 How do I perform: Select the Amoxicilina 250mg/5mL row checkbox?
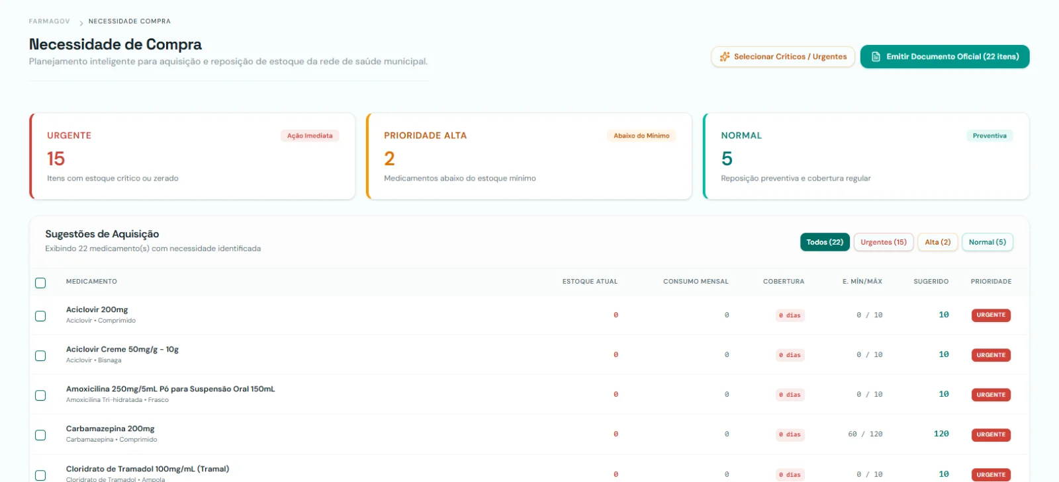click(40, 395)
